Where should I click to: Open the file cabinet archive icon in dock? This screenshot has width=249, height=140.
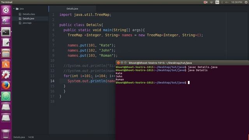6,53
